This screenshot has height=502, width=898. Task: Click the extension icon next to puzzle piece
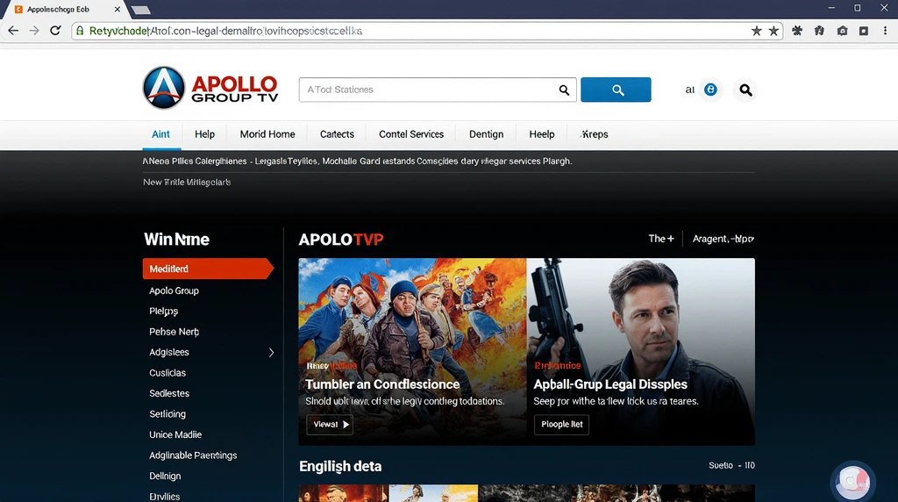click(820, 31)
